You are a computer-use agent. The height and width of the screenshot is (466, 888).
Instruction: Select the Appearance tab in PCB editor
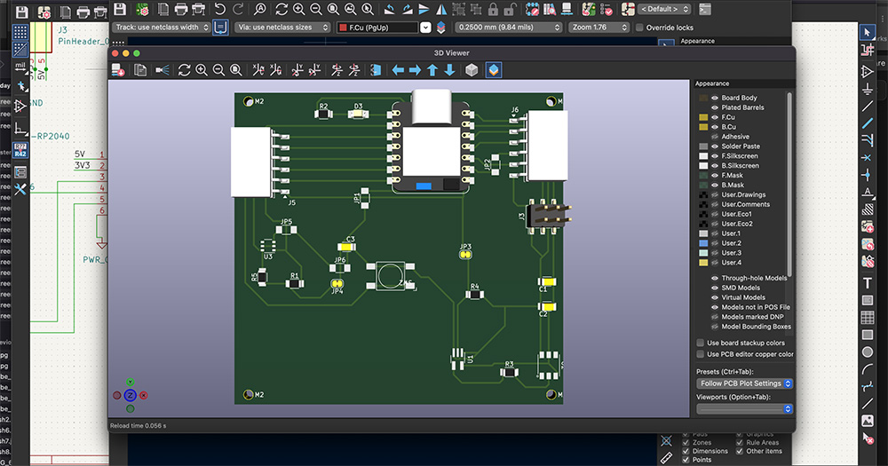click(697, 41)
